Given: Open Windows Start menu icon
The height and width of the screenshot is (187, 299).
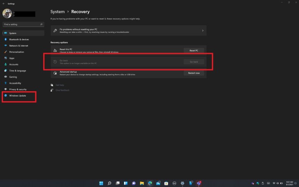Looking at the screenshot, I should point(101,183).
